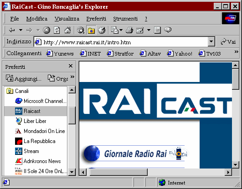Open the Mondadori On Line channel
Viewport: 242px width, 189px height.
click(x=40, y=131)
